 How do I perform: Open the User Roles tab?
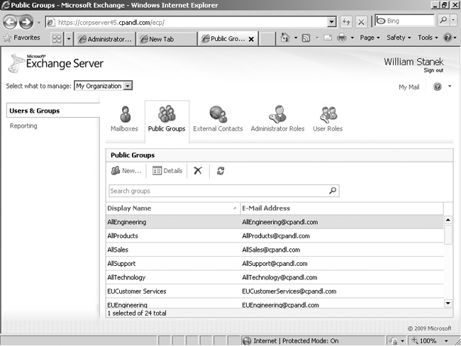(x=328, y=119)
